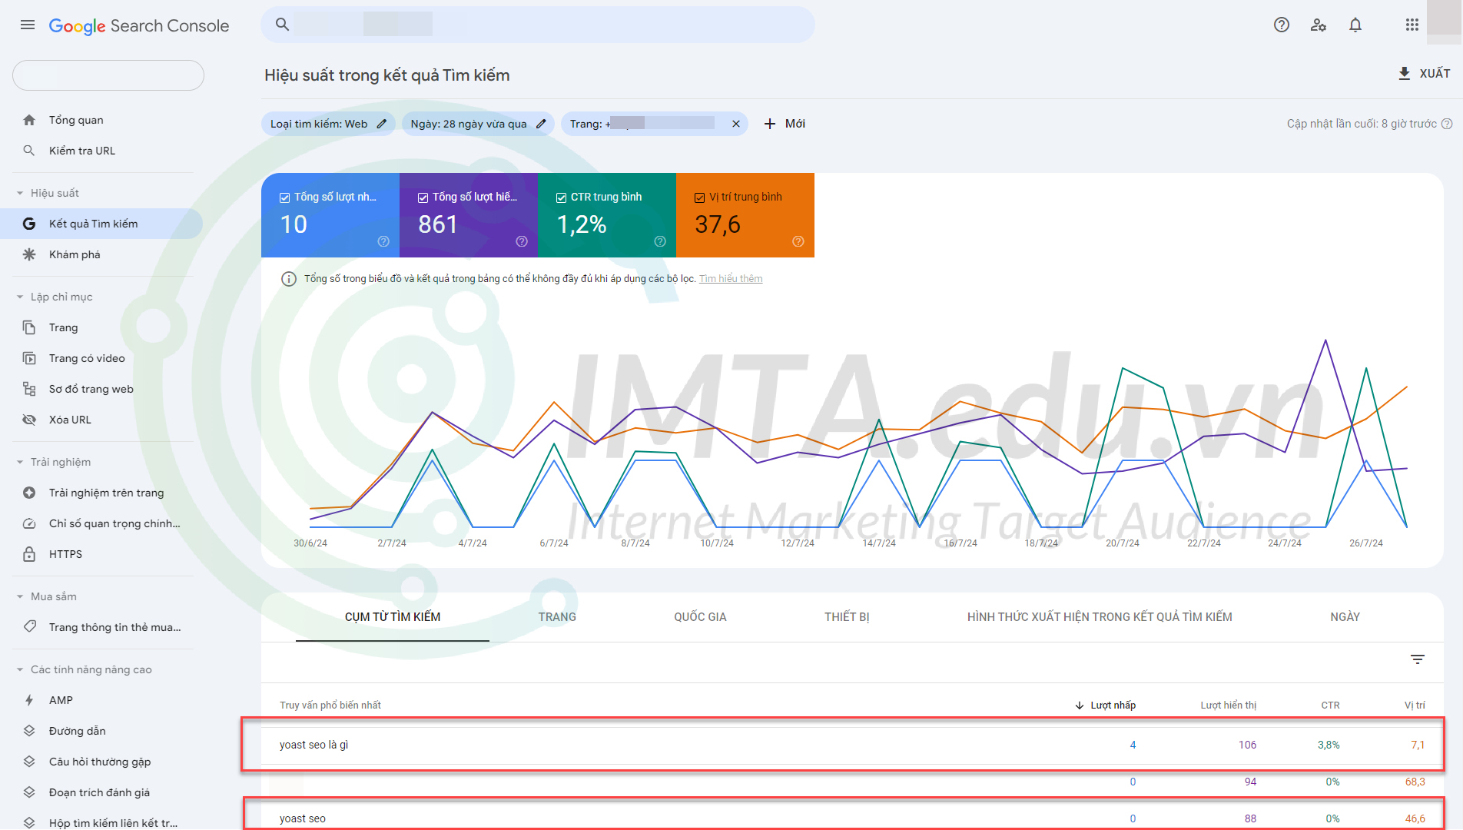1463x830 pixels.
Task: Sort table by Lượt nhấp column
Action: (1105, 705)
